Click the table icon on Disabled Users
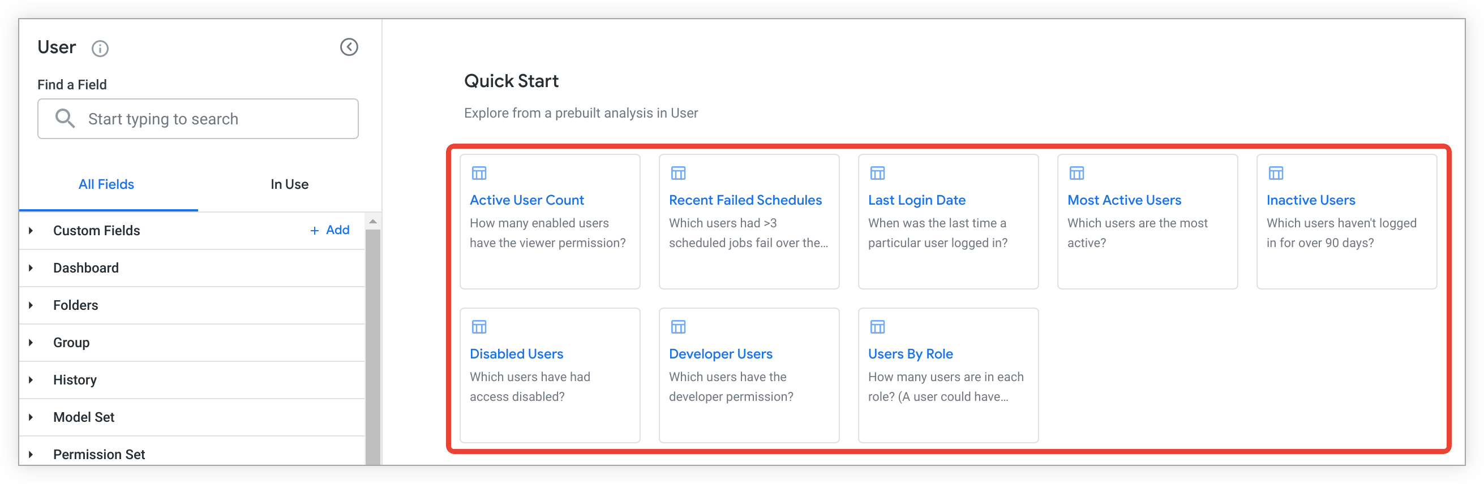This screenshot has height=484, width=1484. tap(479, 327)
